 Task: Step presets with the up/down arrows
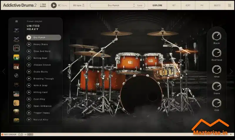134,5
